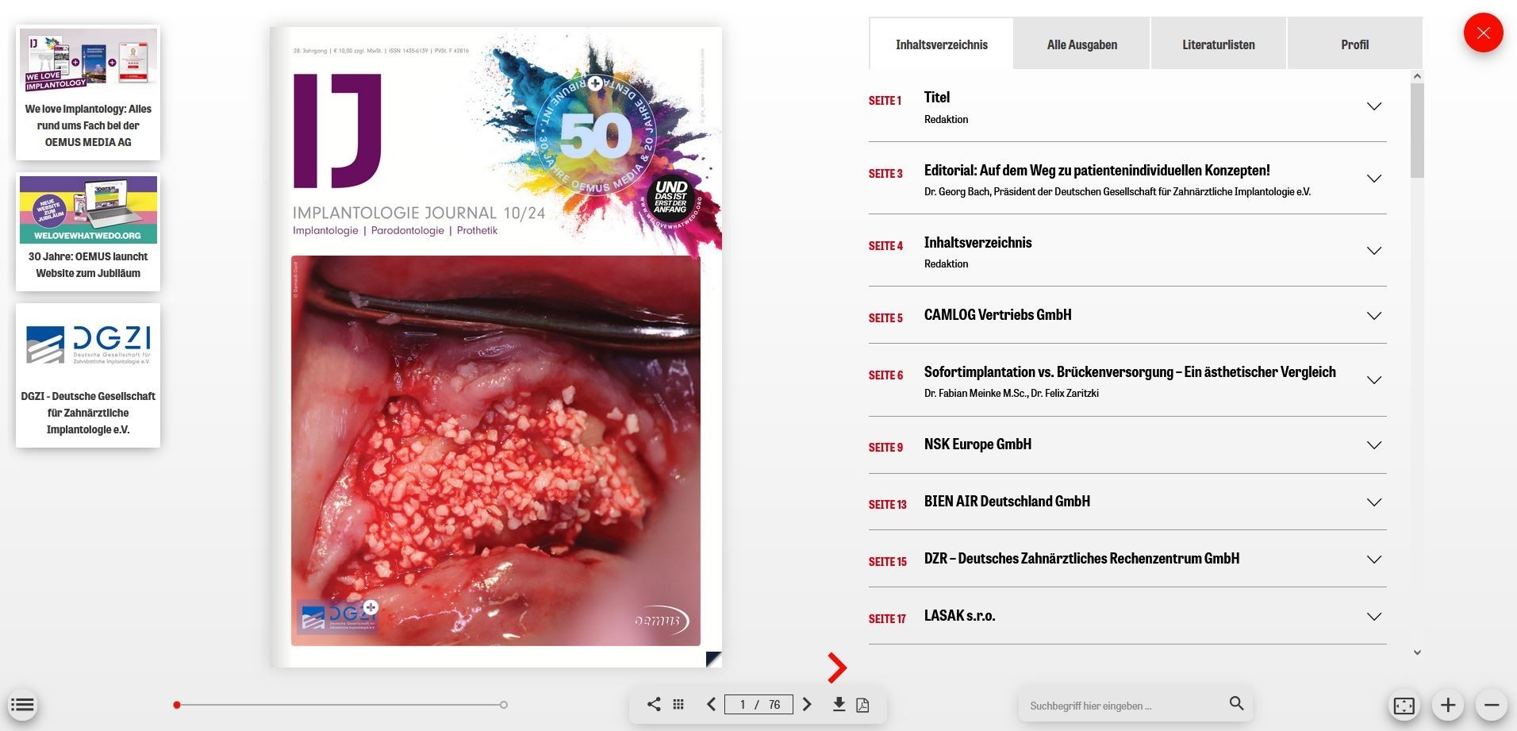1517x731 pixels.
Task: Expand the Editorial entry chevron
Action: pos(1374,179)
